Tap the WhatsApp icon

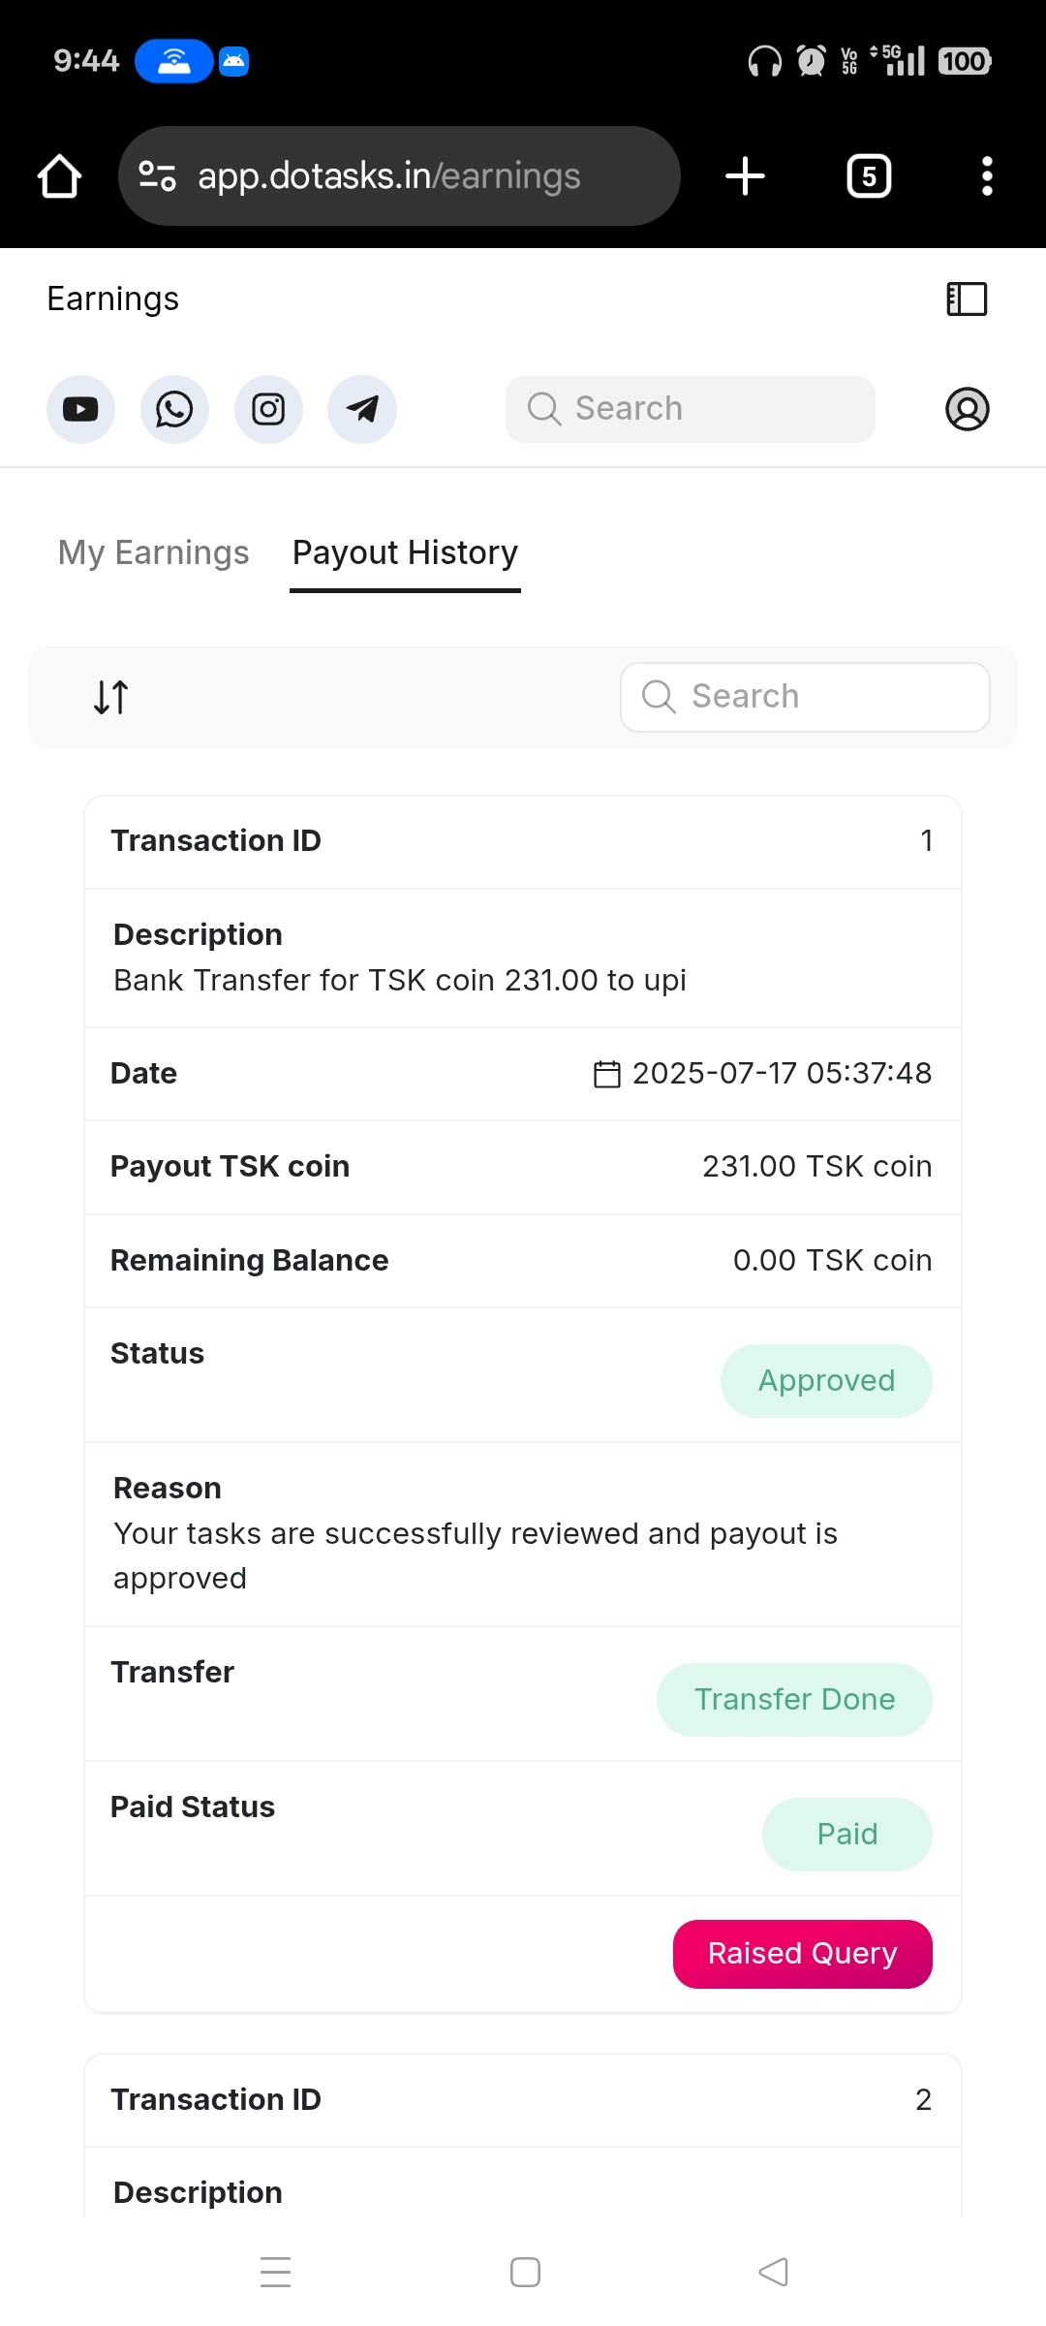click(174, 409)
